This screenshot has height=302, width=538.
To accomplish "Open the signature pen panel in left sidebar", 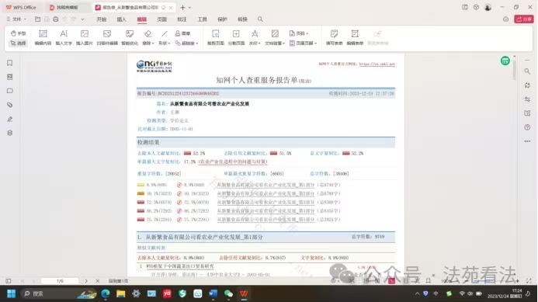I will click(x=9, y=119).
